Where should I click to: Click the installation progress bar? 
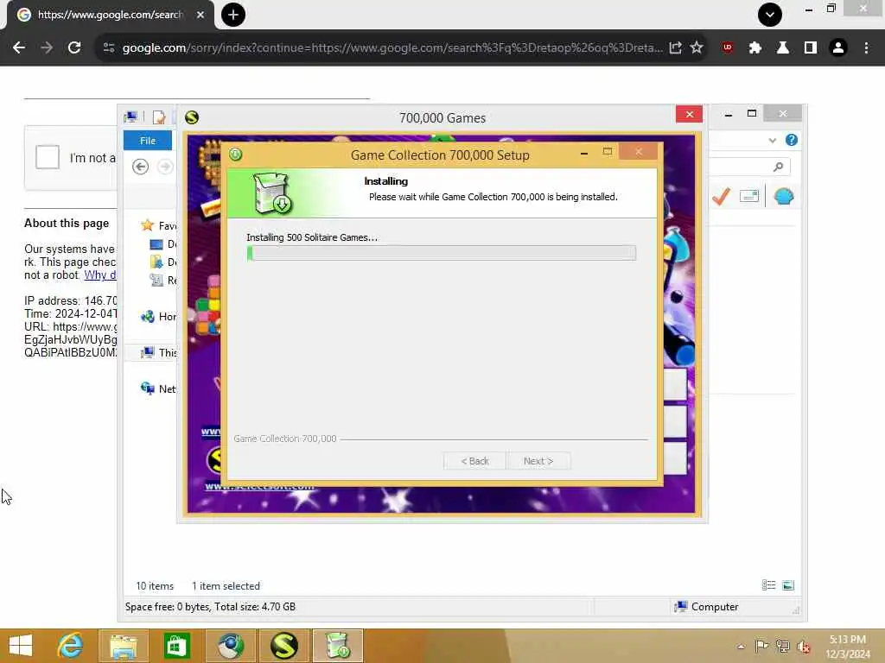click(x=442, y=253)
